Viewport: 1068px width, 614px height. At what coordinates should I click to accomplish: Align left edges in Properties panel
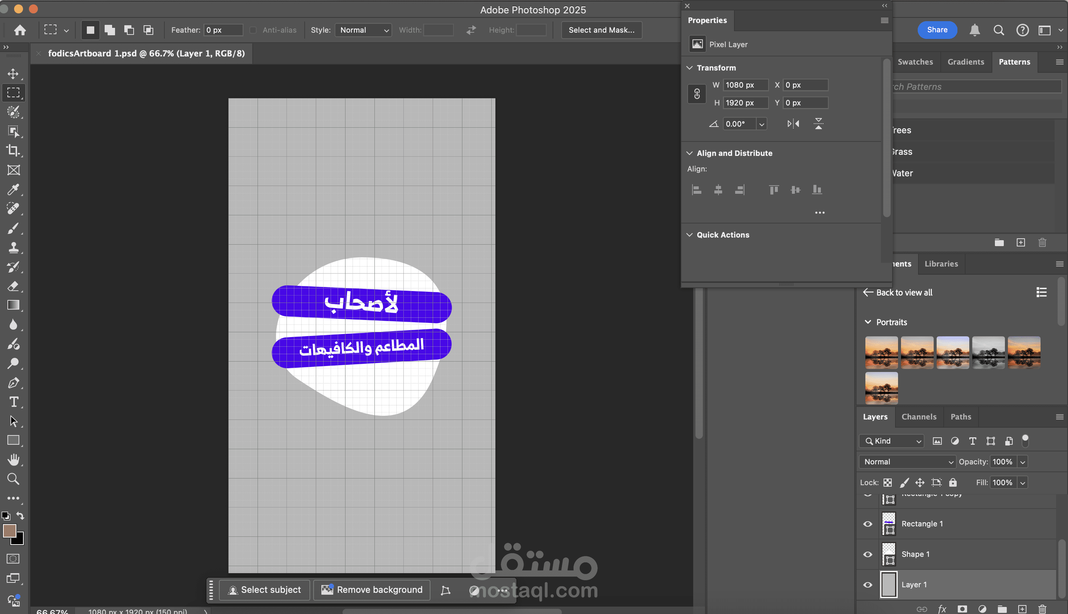pos(697,190)
